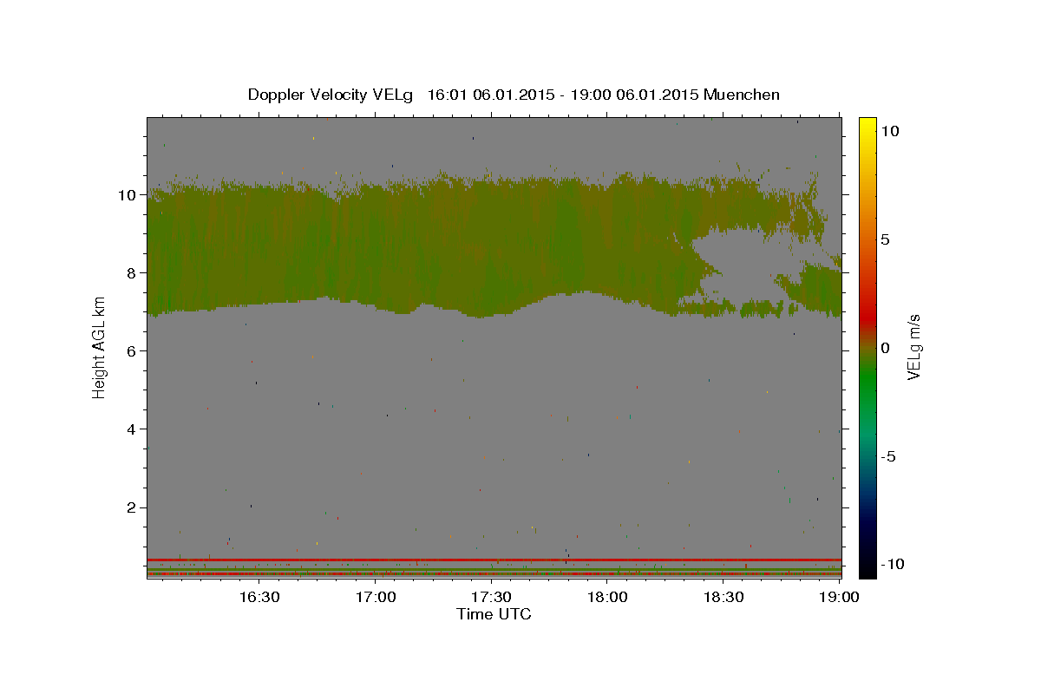The image size is (1041, 694).
Task: Click the 'Height AGL km' axis title
Action: point(100,348)
